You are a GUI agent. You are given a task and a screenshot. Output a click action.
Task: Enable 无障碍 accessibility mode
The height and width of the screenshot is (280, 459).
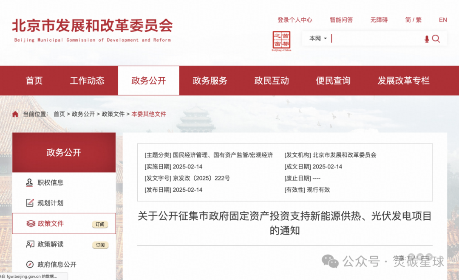tap(379, 20)
